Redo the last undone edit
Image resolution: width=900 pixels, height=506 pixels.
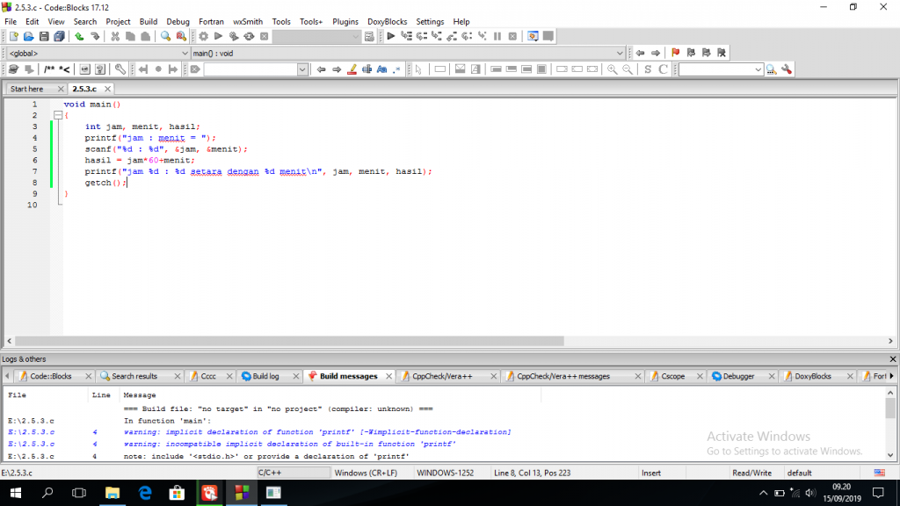click(95, 36)
